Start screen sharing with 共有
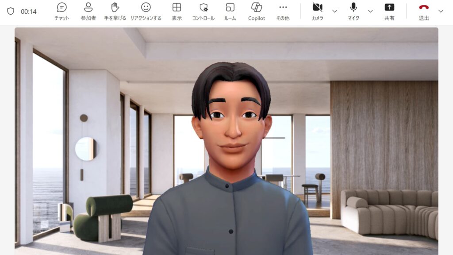This screenshot has height=255, width=453. pos(389,12)
